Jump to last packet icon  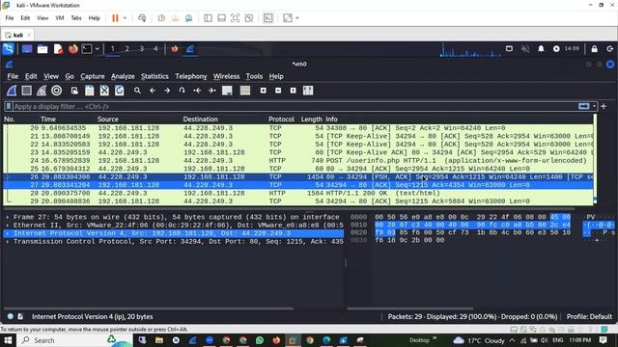(x=212, y=91)
